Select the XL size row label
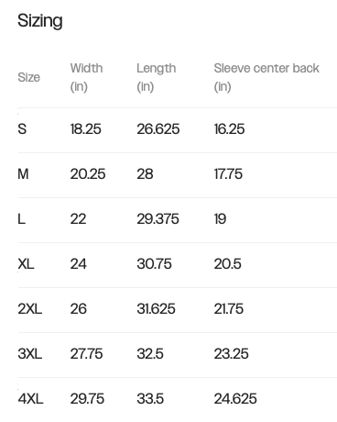The image size is (337, 422). [26, 264]
